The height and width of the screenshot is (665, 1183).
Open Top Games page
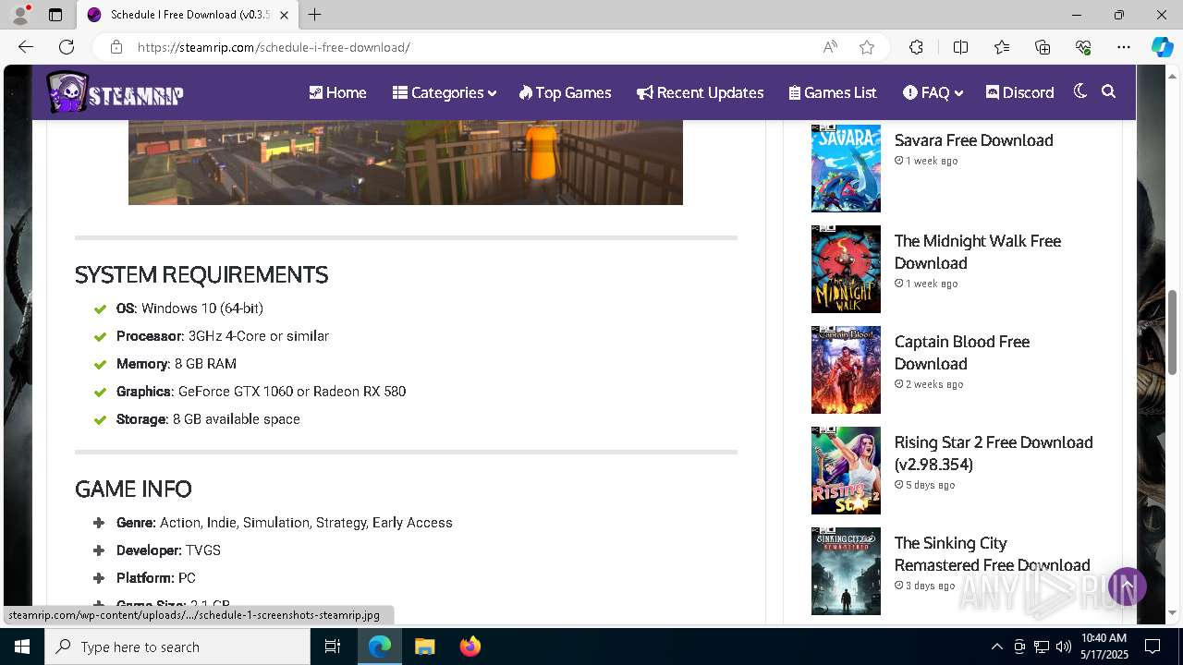(565, 92)
